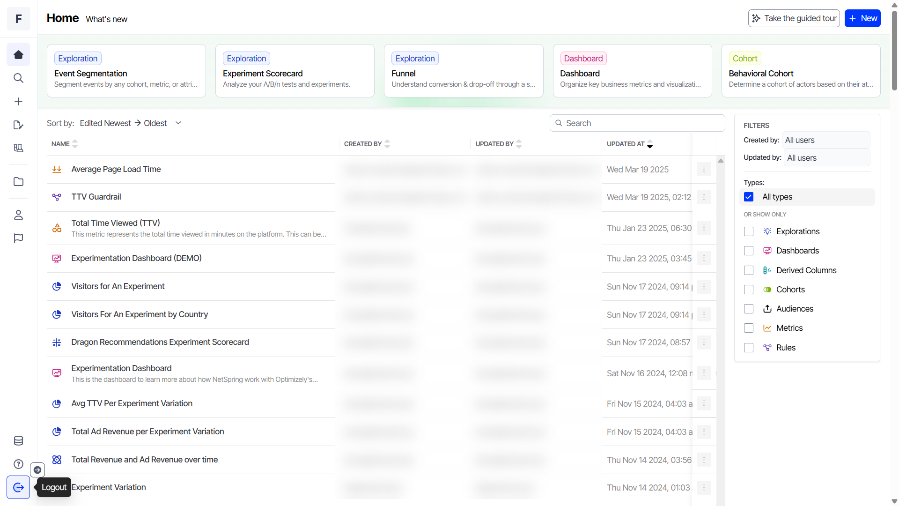The width and height of the screenshot is (899, 506).
Task: Click the table scroll up arrow
Action: tap(721, 161)
